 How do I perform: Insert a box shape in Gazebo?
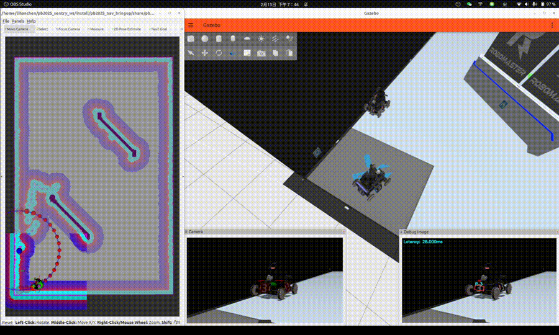pyautogui.click(x=191, y=38)
